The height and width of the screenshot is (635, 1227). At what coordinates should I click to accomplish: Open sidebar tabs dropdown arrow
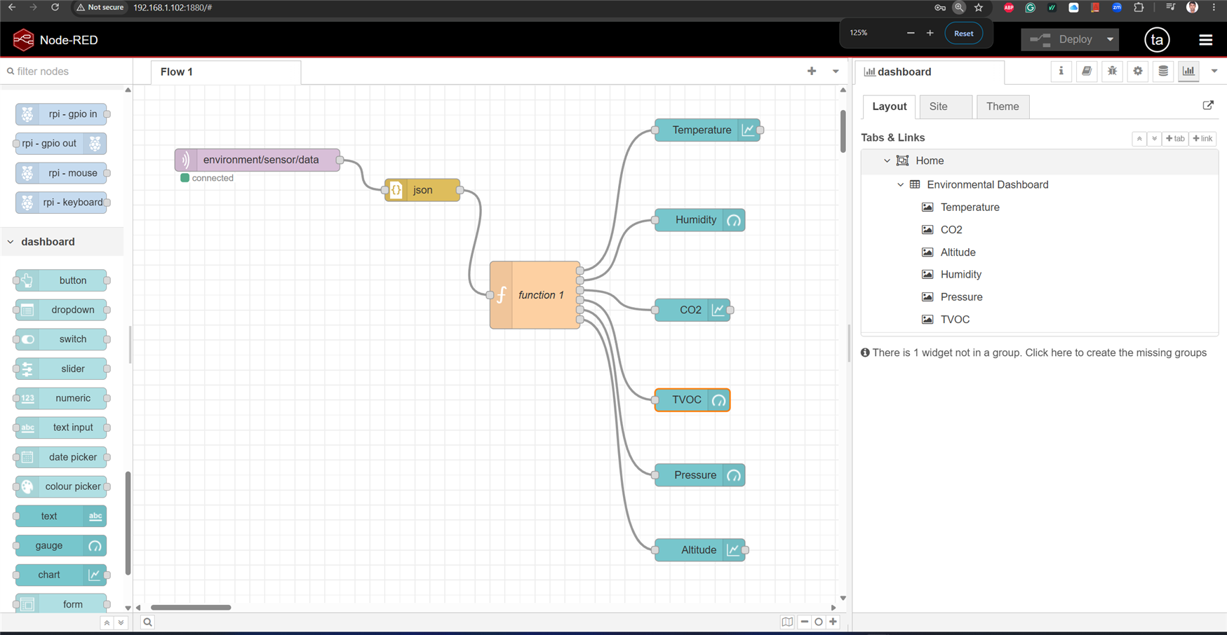click(x=1214, y=71)
